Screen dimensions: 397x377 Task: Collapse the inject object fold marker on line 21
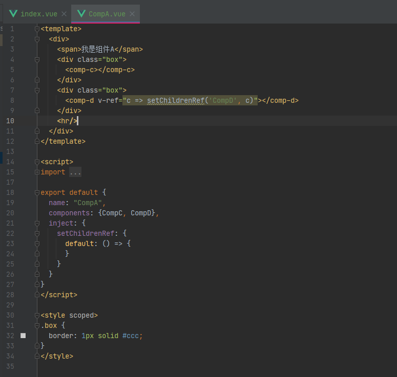[37, 223]
